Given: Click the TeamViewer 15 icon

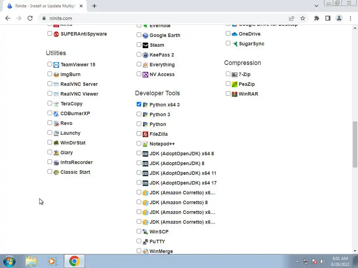Looking at the screenshot, I should 56,65.
